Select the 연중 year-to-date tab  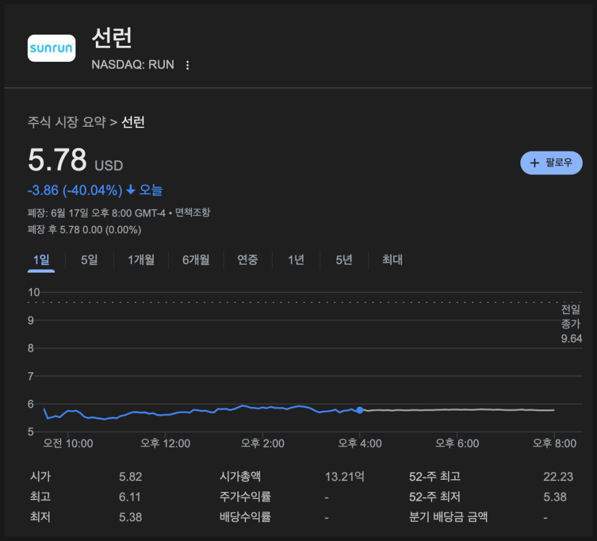(248, 260)
